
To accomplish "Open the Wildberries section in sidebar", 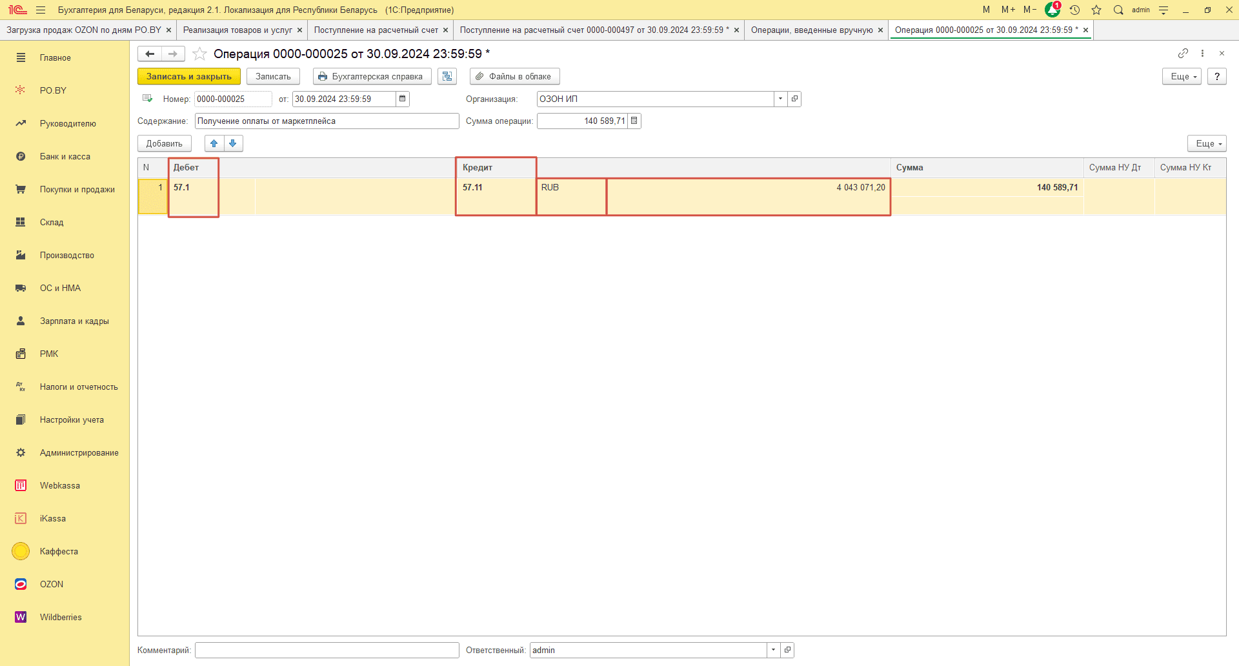I will pos(61,617).
